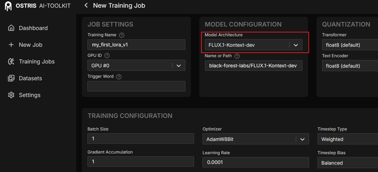Click the Ostris AI-Toolkit logo icon

8,6
